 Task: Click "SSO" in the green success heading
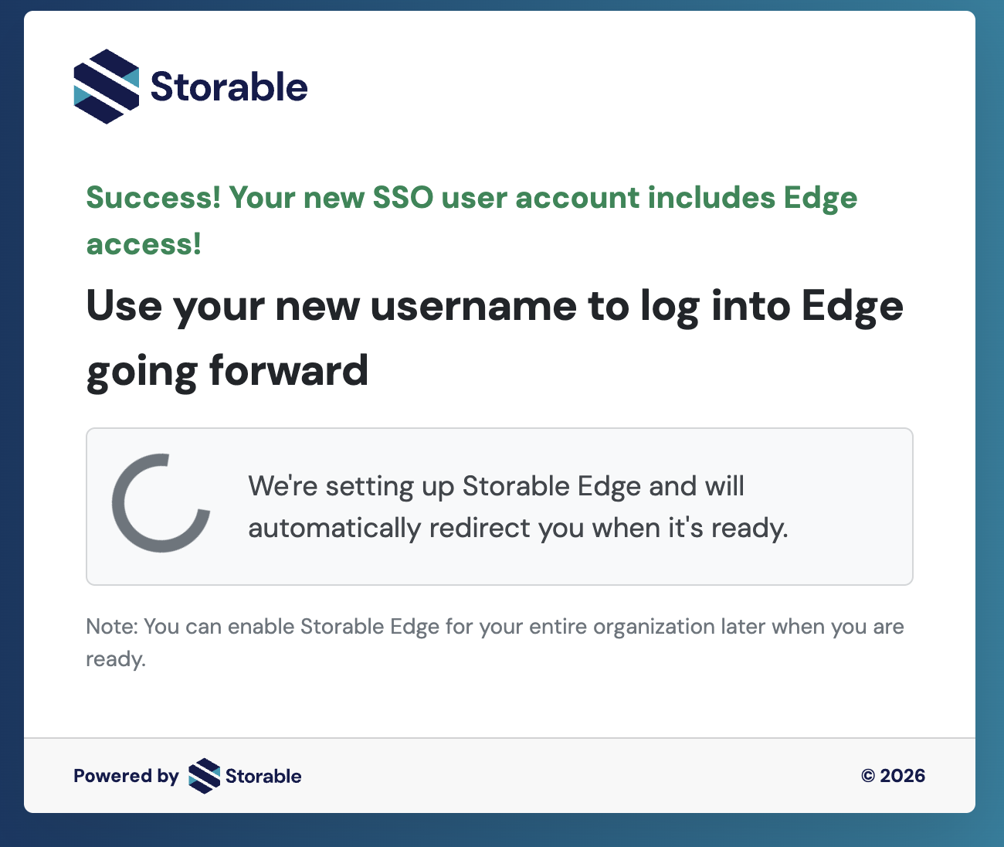coord(402,198)
